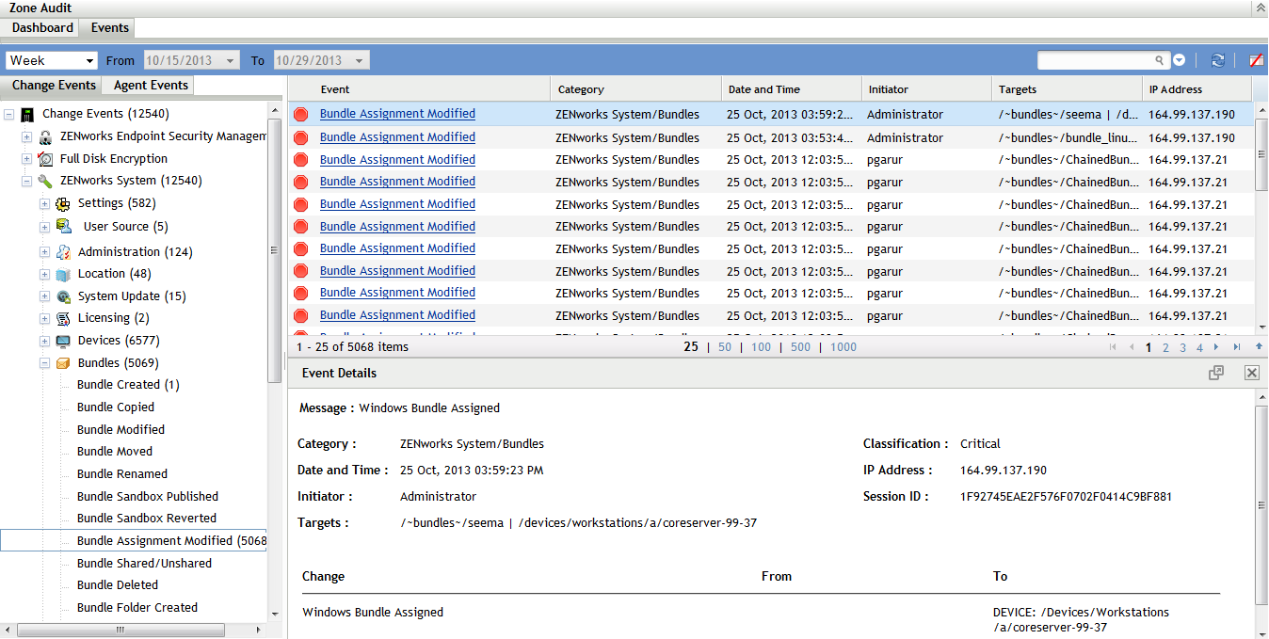1269x639 pixels.
Task: Click the Devices monitor icon in tree
Action: pyautogui.click(x=63, y=341)
